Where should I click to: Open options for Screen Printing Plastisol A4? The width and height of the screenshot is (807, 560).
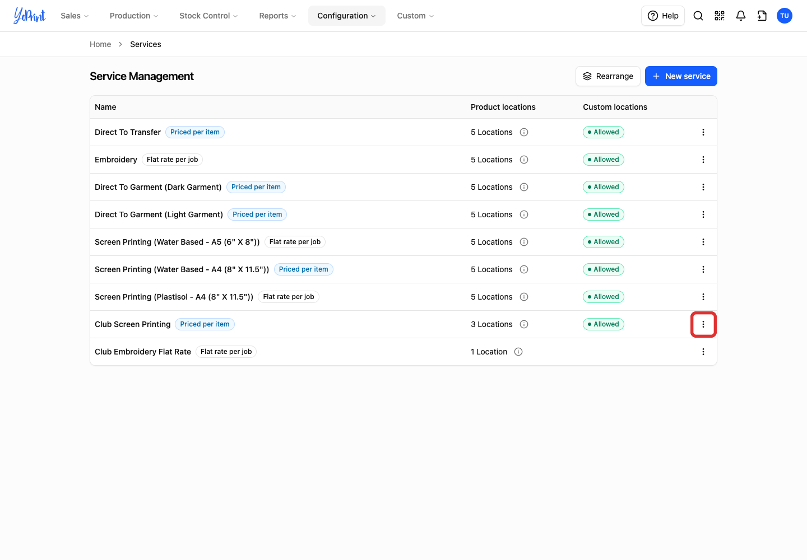click(x=703, y=297)
